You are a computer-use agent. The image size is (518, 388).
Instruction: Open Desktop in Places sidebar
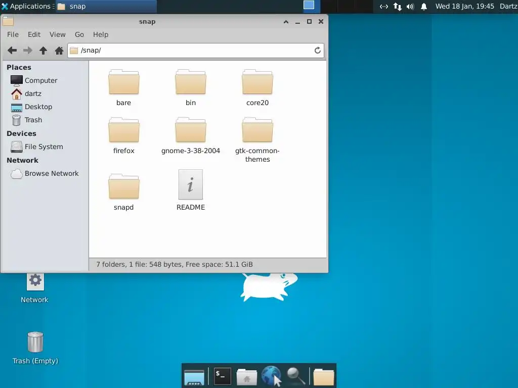(x=31, y=107)
